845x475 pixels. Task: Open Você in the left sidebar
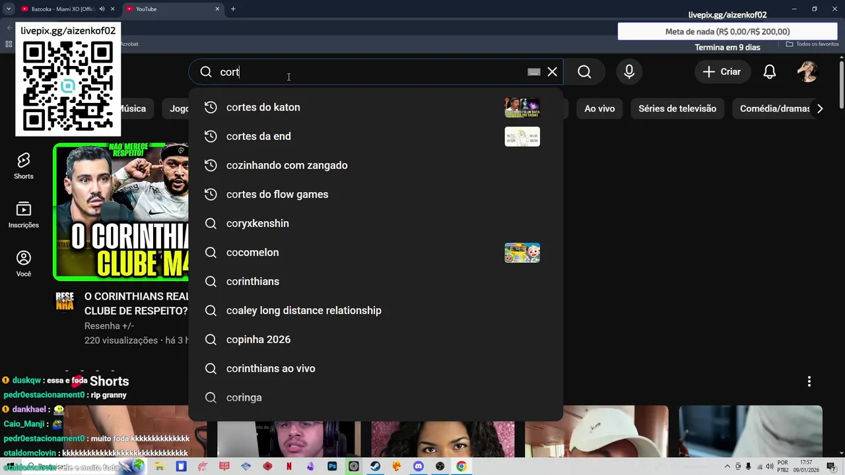pyautogui.click(x=24, y=264)
